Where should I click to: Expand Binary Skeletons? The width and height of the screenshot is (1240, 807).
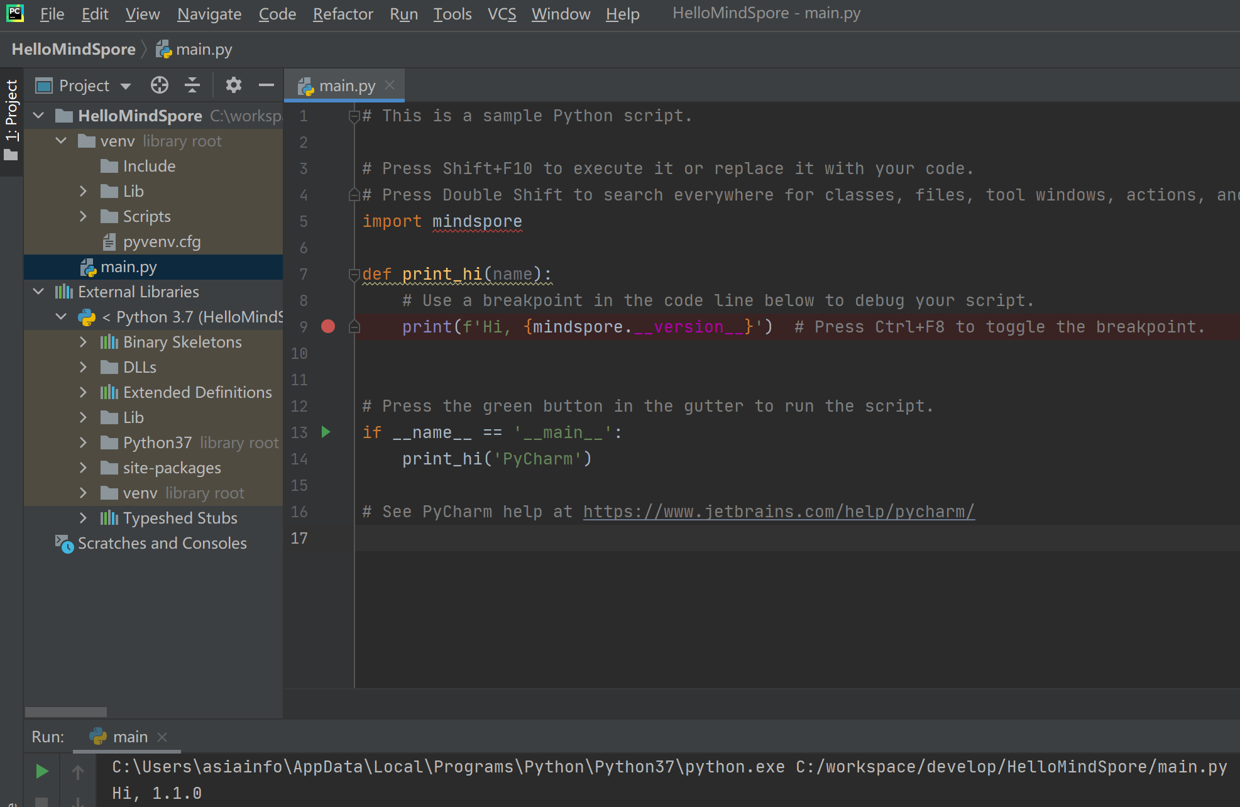coord(83,342)
